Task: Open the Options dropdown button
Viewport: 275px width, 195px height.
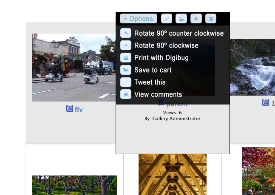Action: pos(139,19)
